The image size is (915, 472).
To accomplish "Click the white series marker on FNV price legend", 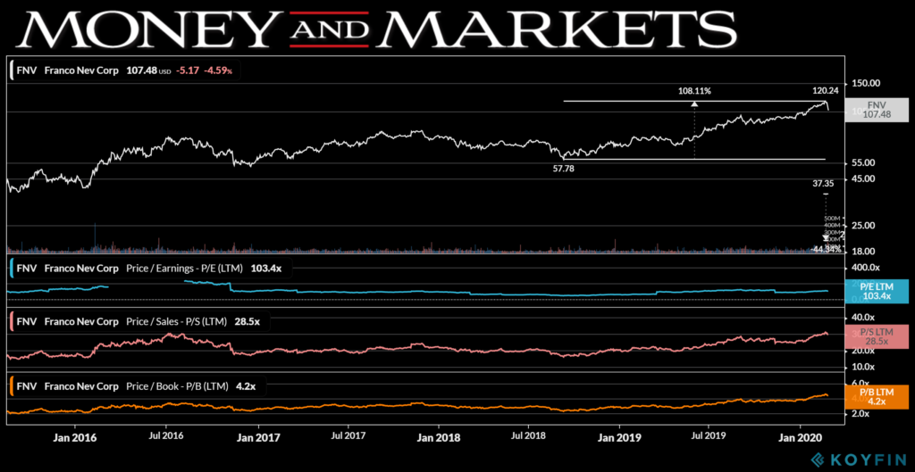I will 12,70.
